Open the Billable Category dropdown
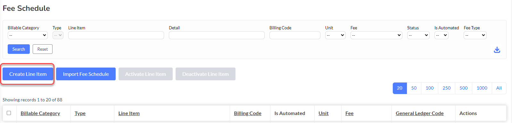Viewport: 512px width, 123px height. 28,35
